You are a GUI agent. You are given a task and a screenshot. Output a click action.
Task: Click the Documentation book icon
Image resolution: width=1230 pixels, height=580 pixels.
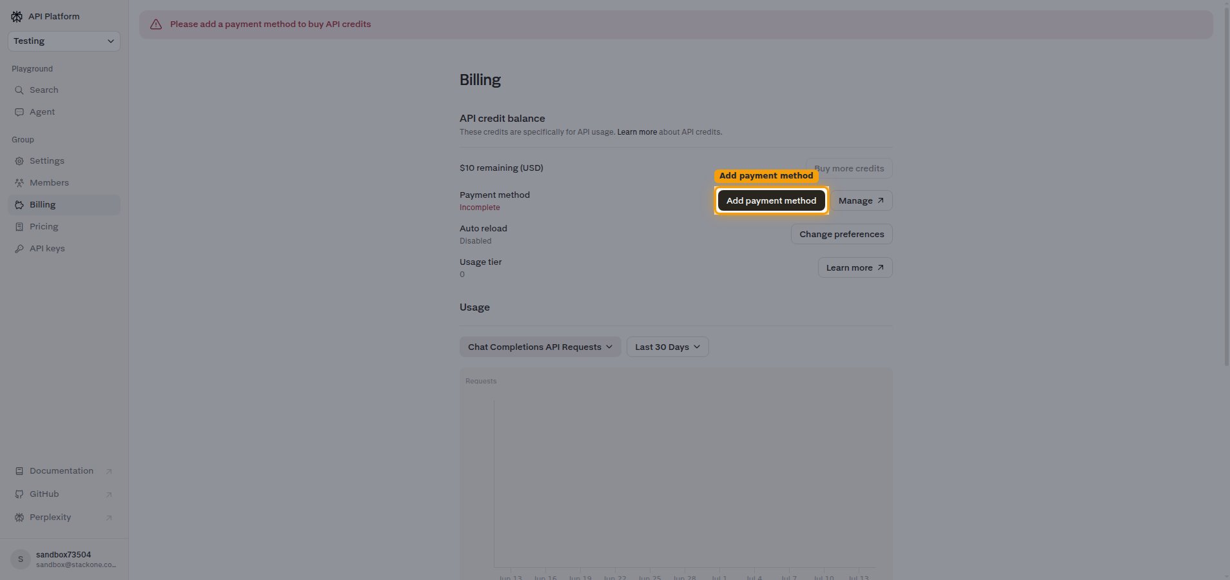coord(19,471)
